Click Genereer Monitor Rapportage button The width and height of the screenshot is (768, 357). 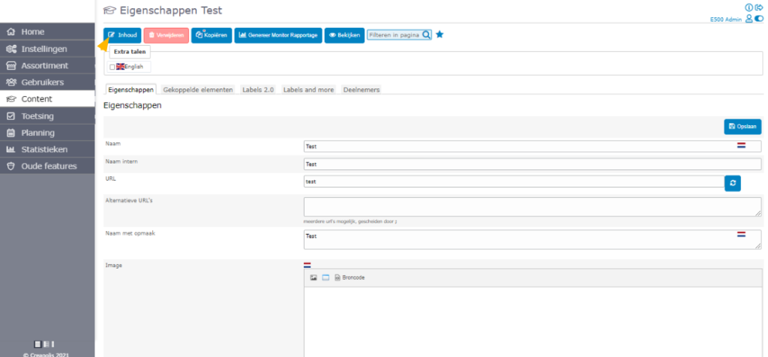[x=278, y=35]
